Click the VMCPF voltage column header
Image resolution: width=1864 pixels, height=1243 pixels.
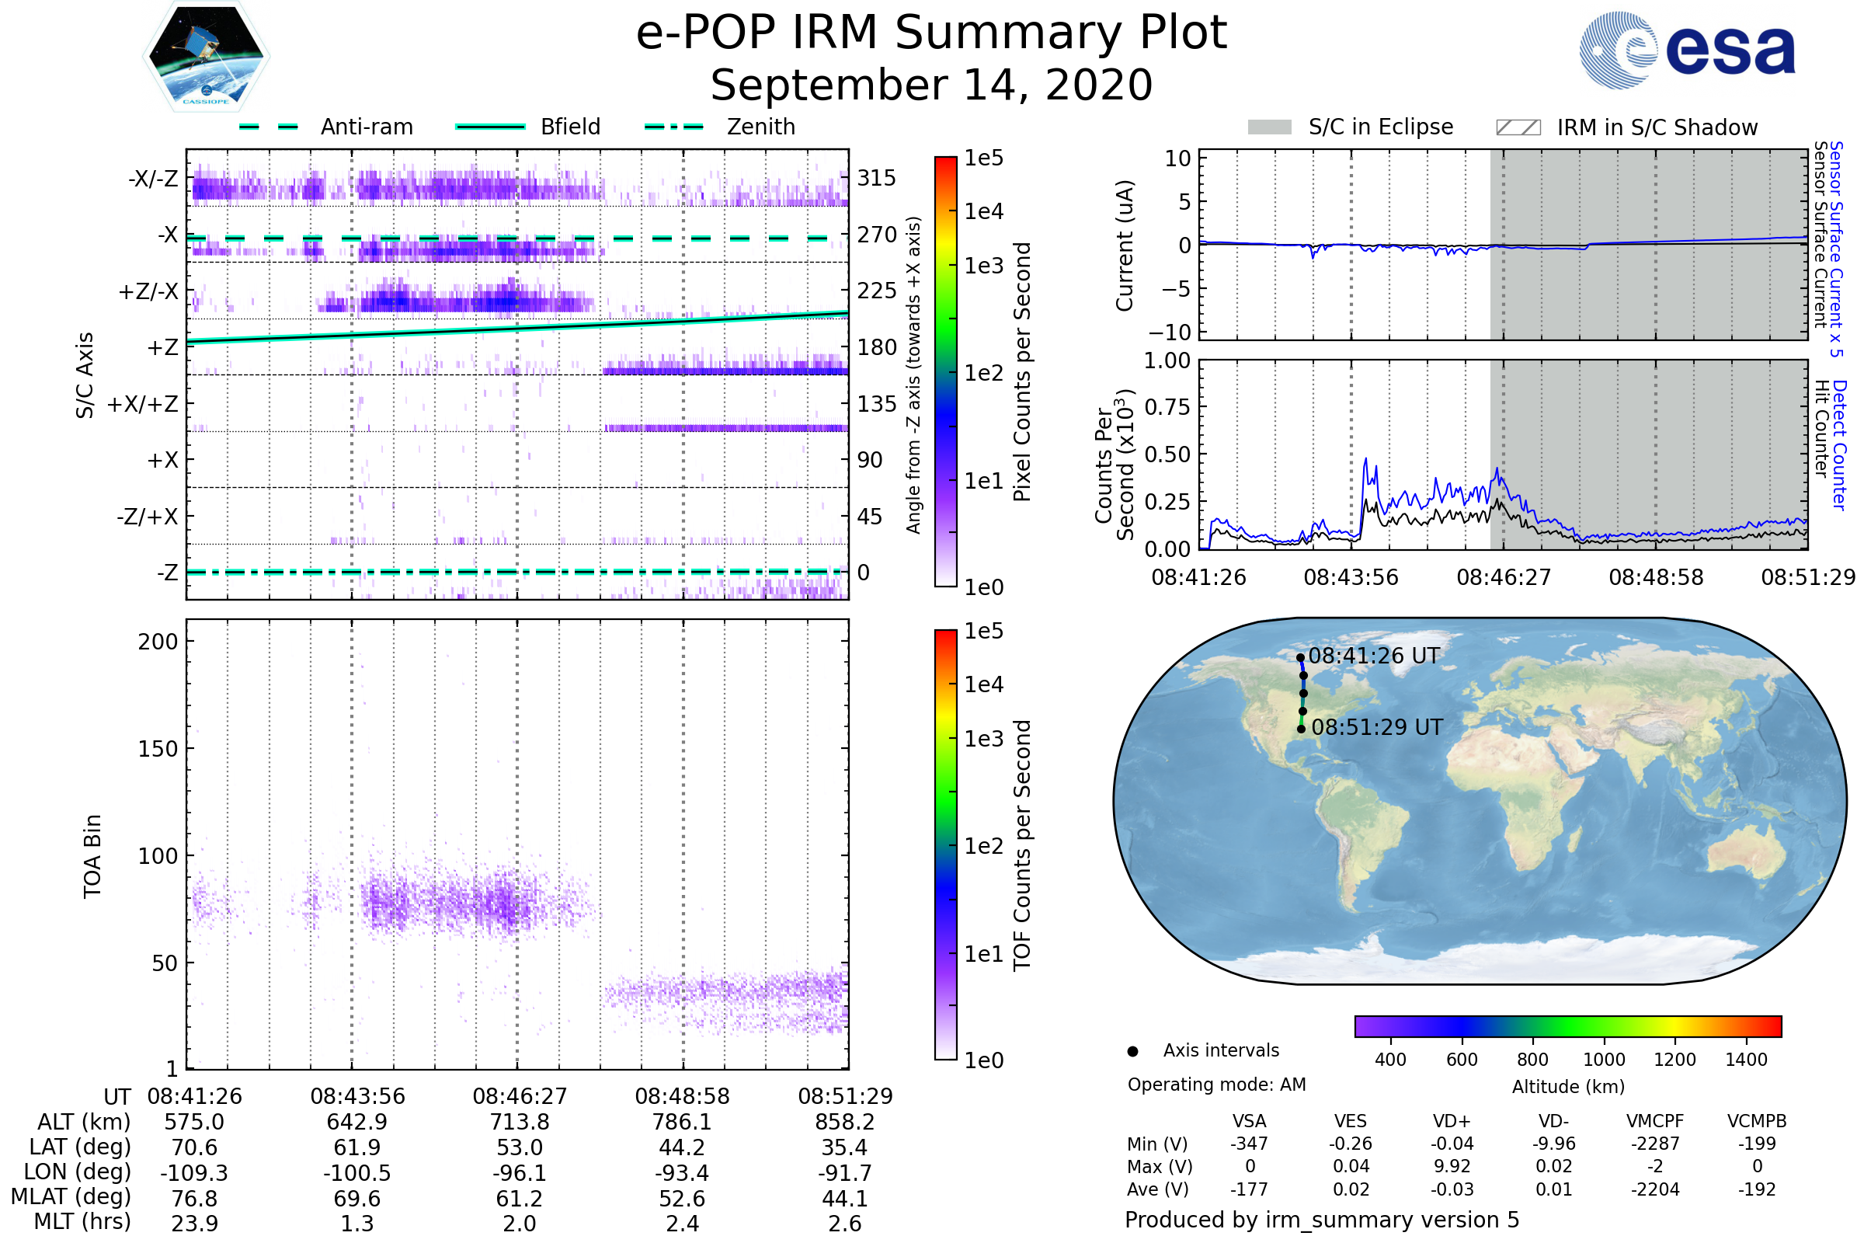1655,1121
